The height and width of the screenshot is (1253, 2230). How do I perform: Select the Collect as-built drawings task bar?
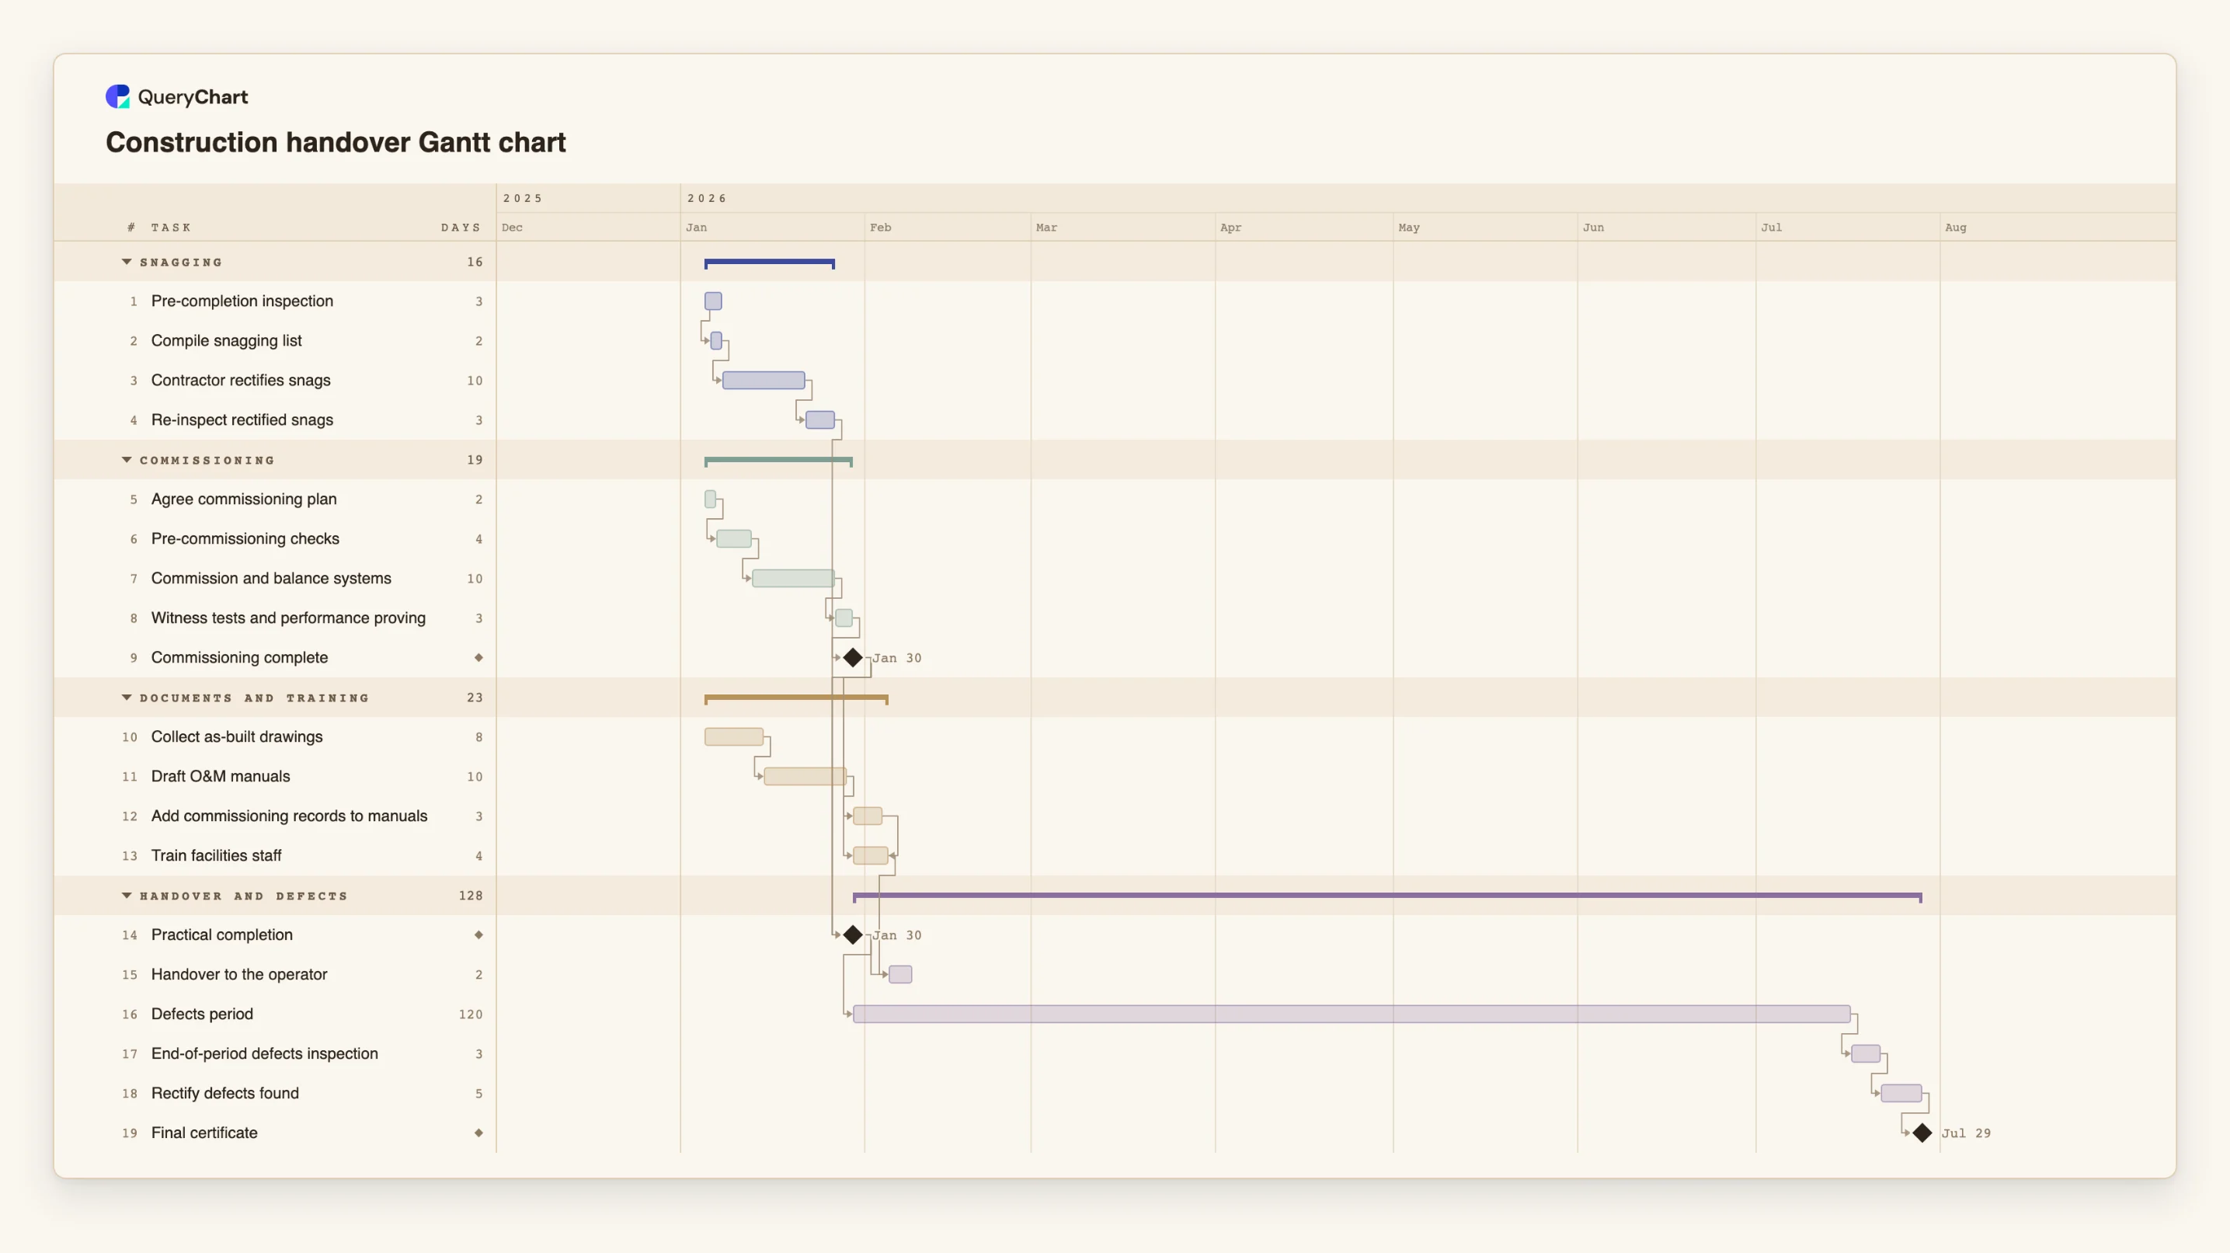pyautogui.click(x=734, y=737)
